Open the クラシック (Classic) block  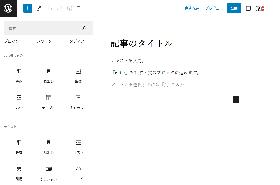48,169
